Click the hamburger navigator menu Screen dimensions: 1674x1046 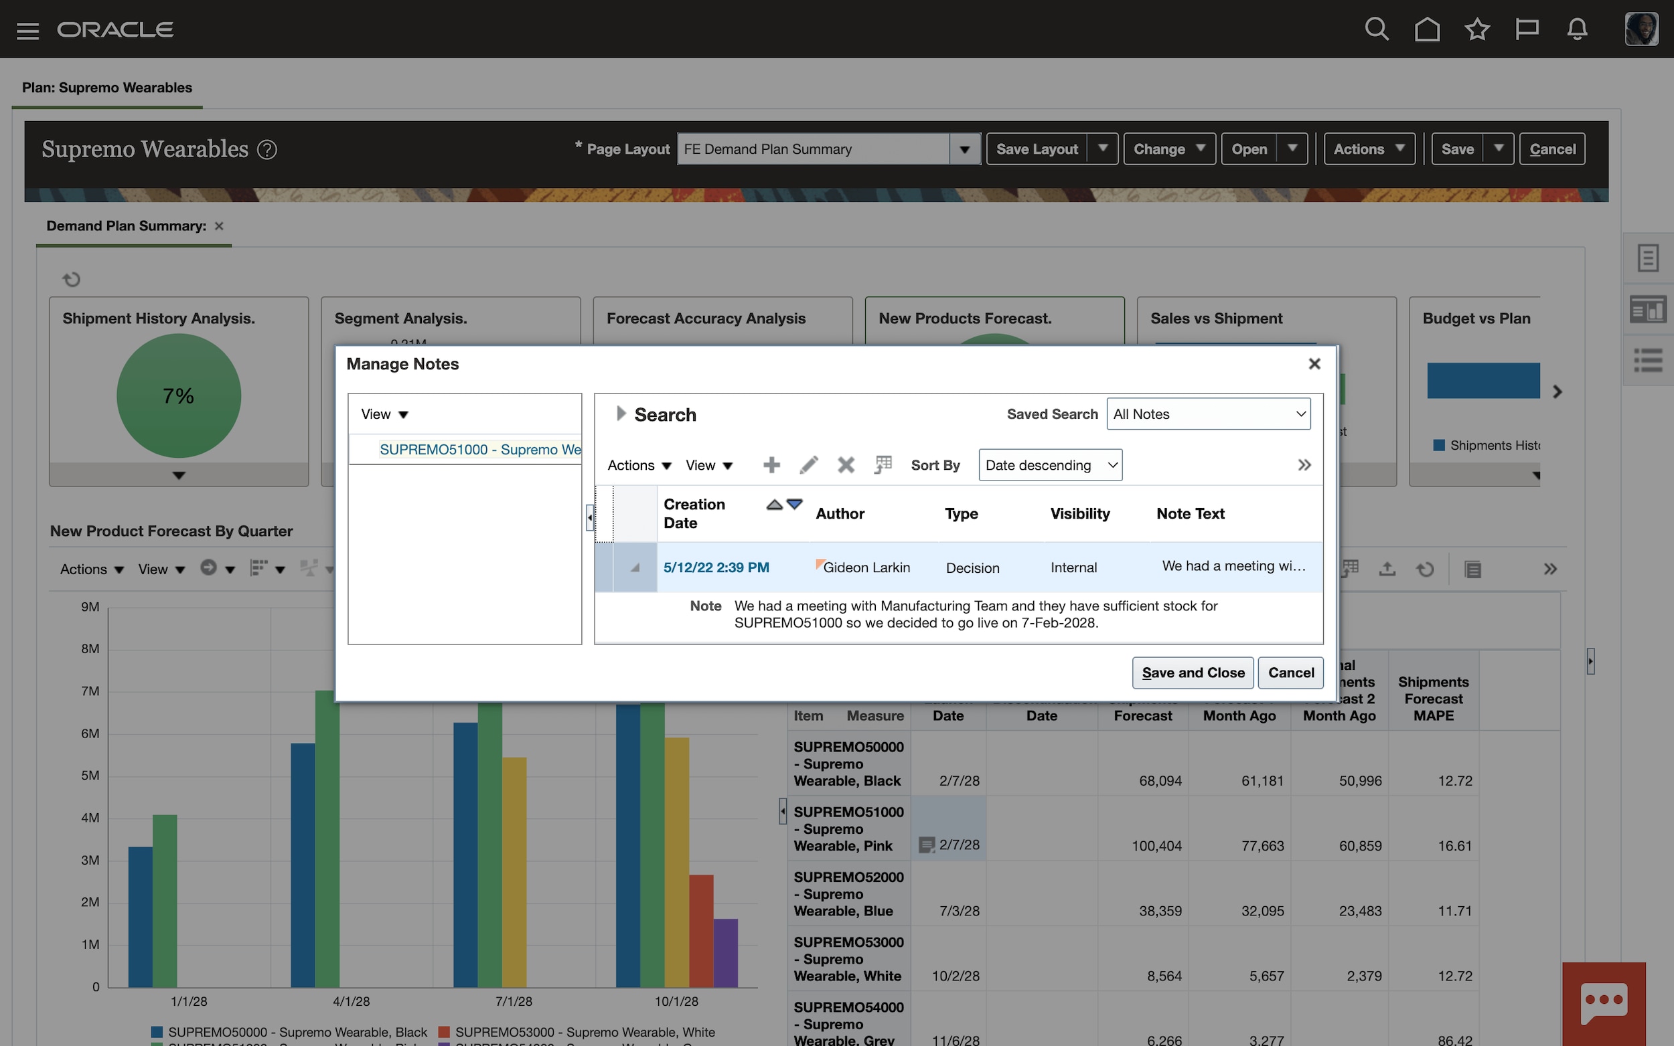point(27,30)
